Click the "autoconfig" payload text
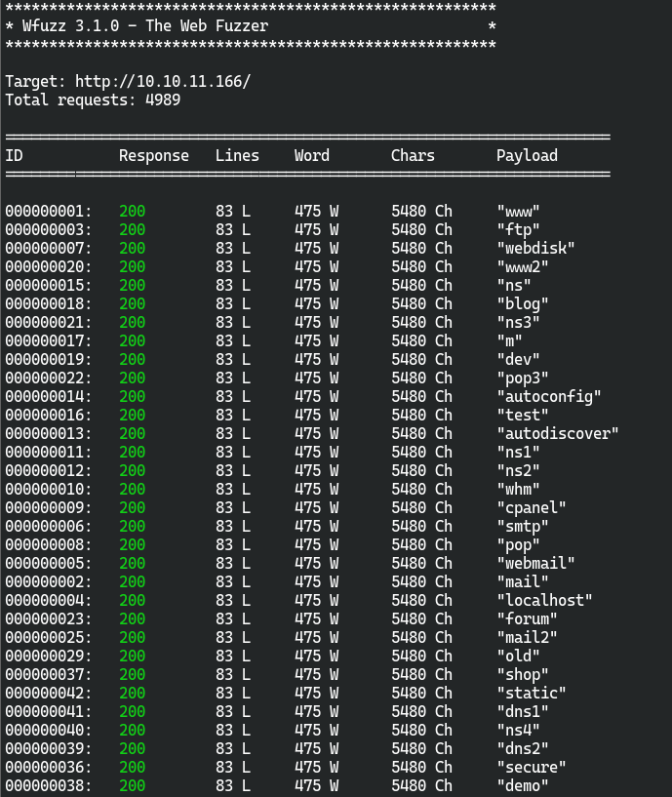This screenshot has width=672, height=797. 548,396
